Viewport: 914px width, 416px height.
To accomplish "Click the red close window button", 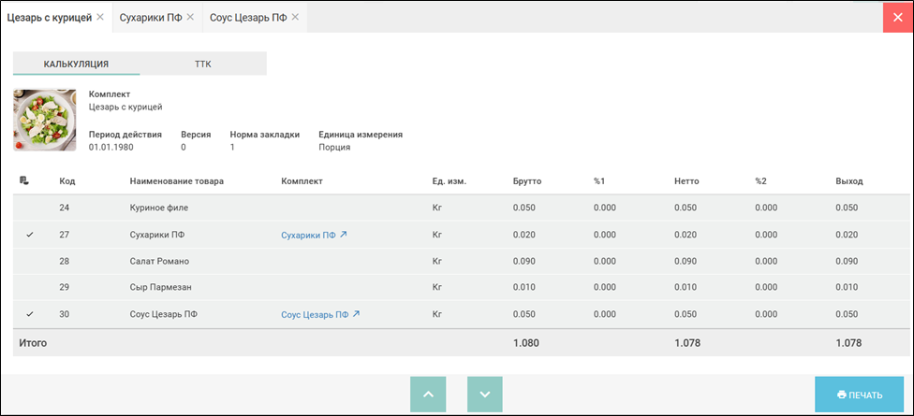I will 897,18.
